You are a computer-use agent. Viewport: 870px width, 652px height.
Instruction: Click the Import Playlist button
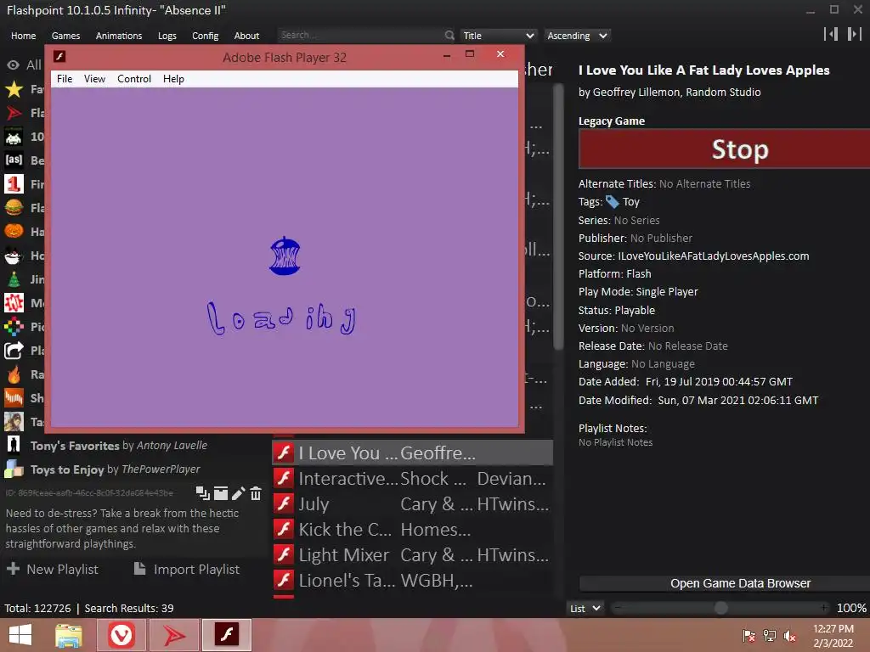click(187, 569)
